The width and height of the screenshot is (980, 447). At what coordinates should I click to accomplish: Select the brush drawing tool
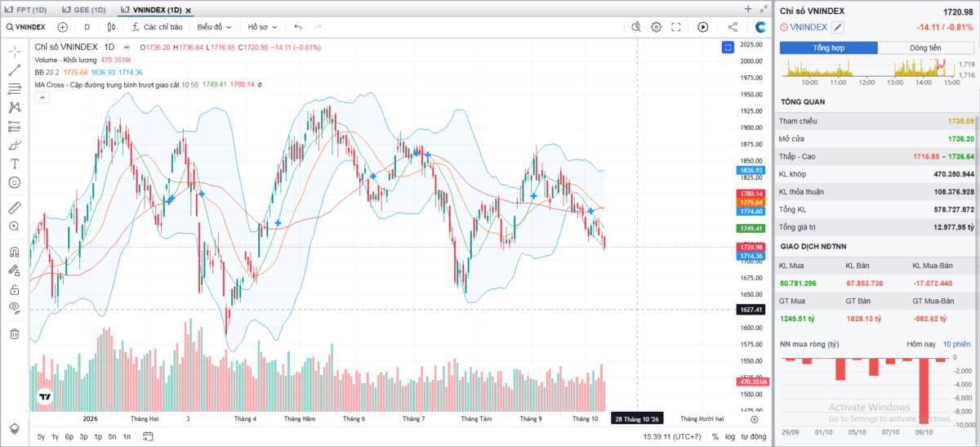click(14, 145)
